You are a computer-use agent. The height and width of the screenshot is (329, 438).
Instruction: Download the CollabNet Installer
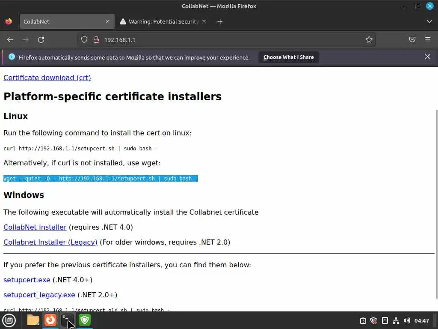[35, 227]
